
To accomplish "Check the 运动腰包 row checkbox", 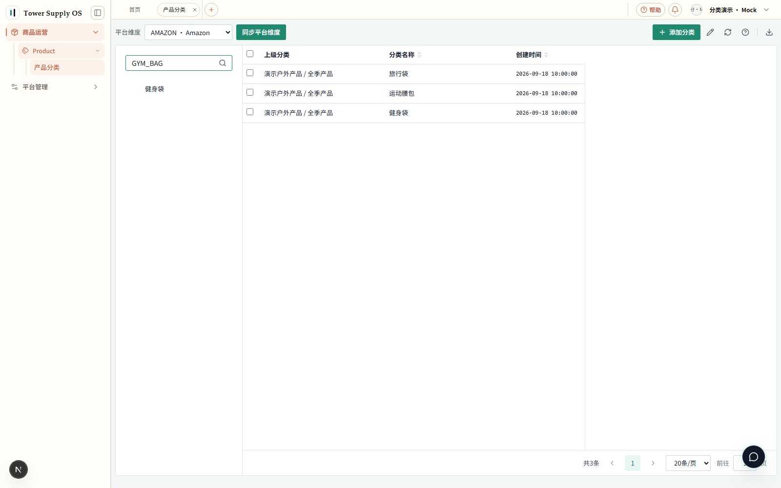I will tap(250, 92).
